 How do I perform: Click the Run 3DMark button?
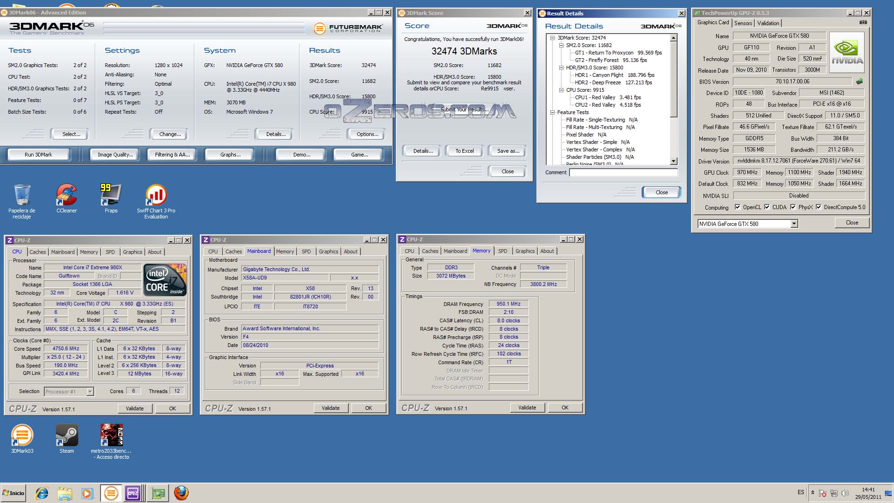pos(38,155)
